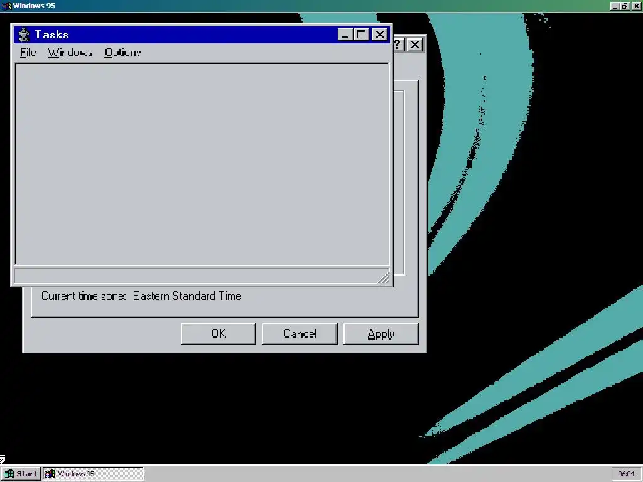Open the Windows menu in Tasks

coord(70,53)
